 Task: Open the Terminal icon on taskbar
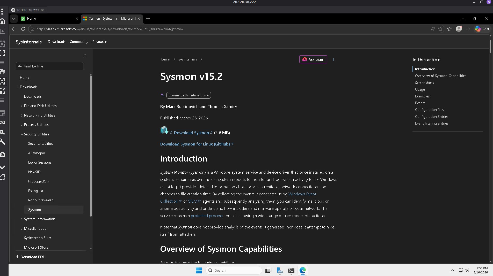291,270
